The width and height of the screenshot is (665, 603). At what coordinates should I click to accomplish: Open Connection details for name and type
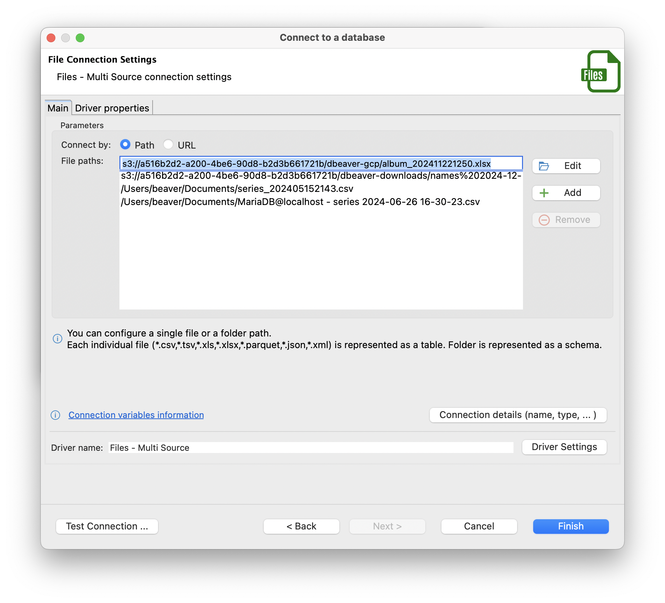tap(518, 415)
